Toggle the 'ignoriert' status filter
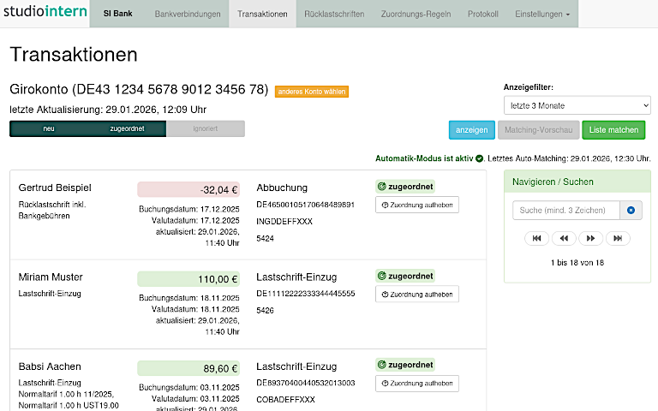658x411 pixels. click(x=206, y=128)
